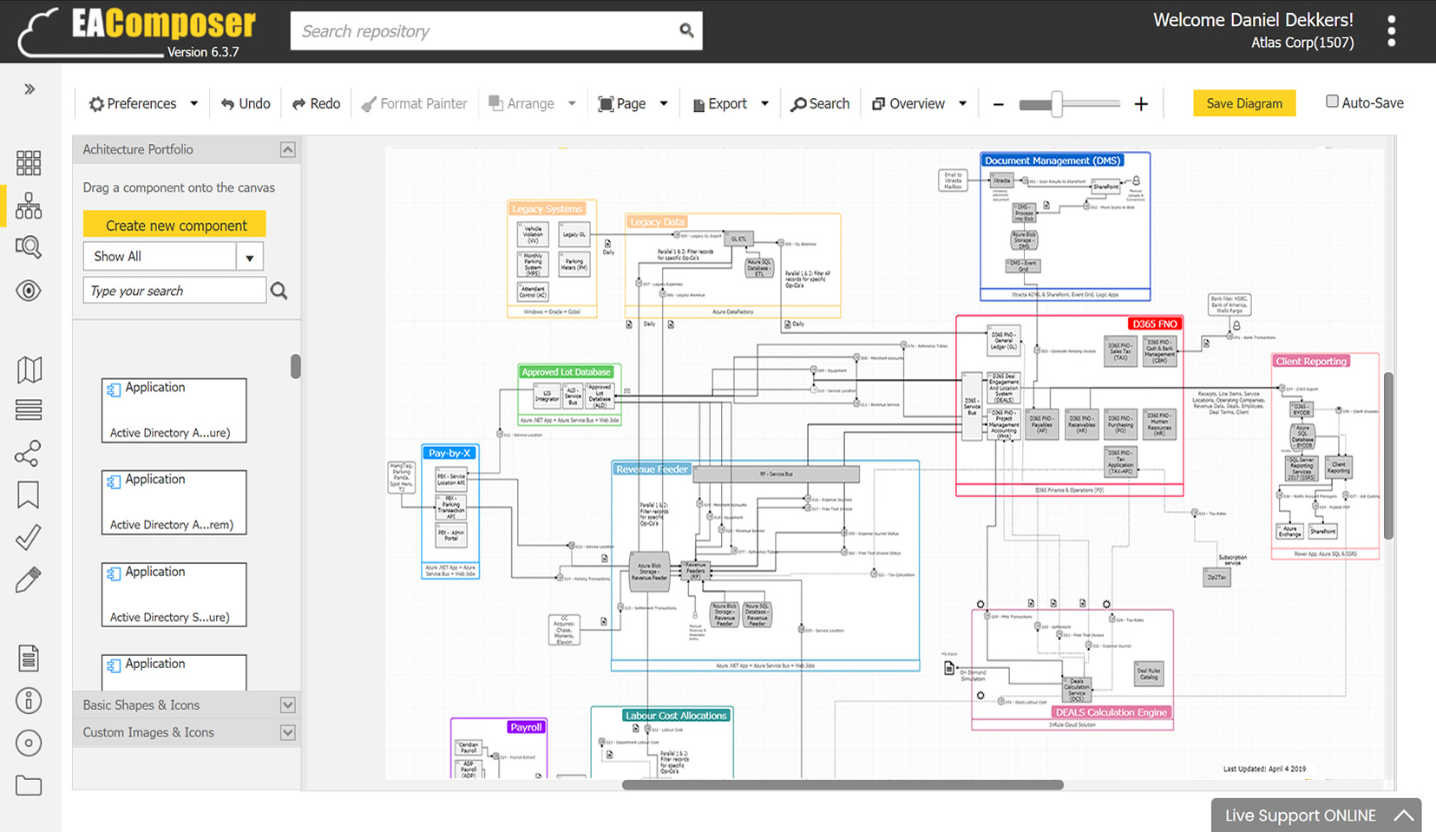This screenshot has height=832, width=1436.
Task: Click the Save Diagram button
Action: (1244, 103)
